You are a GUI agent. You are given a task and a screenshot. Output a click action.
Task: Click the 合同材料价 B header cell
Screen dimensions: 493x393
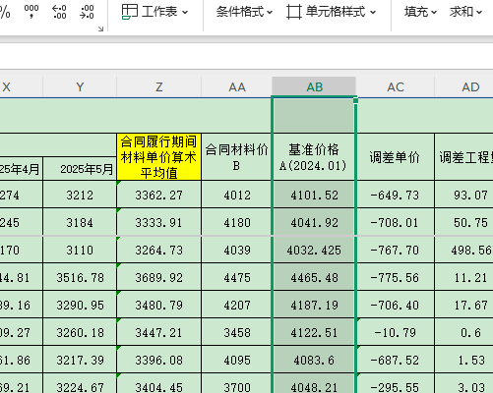pos(236,157)
